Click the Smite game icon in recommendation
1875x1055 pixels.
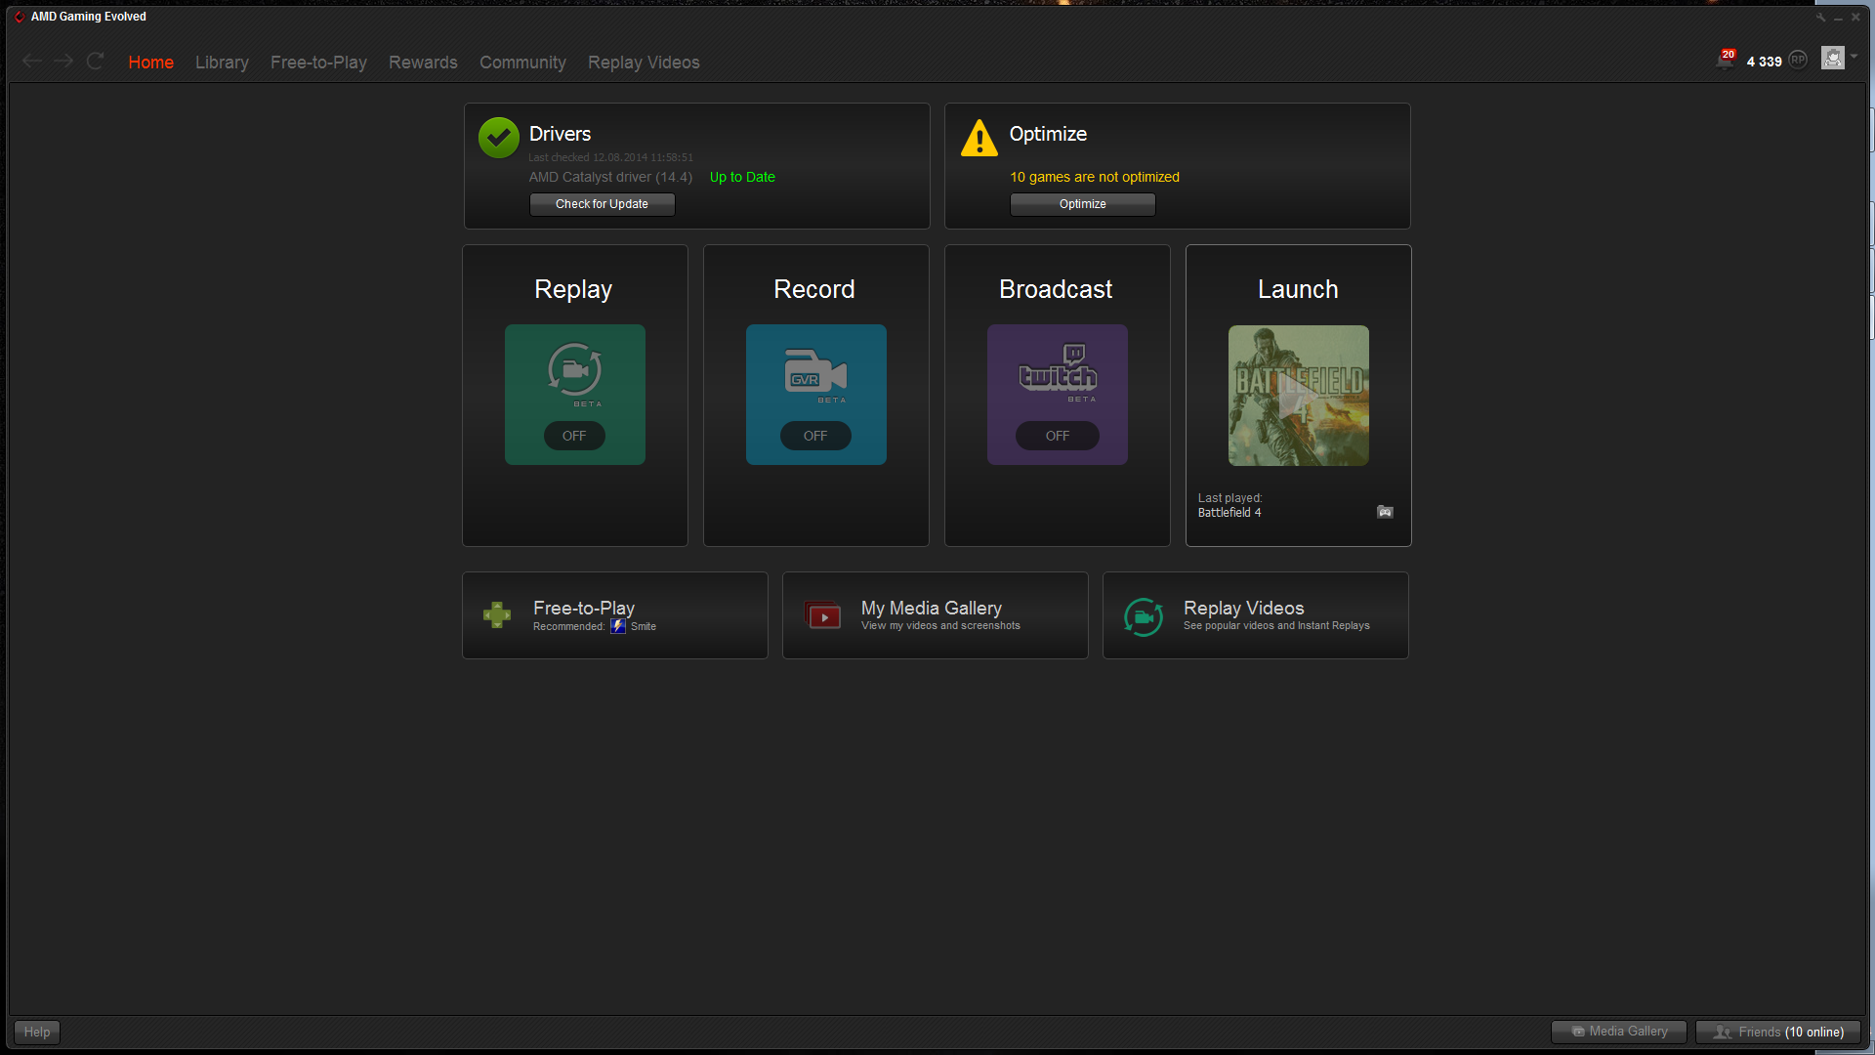tap(618, 626)
